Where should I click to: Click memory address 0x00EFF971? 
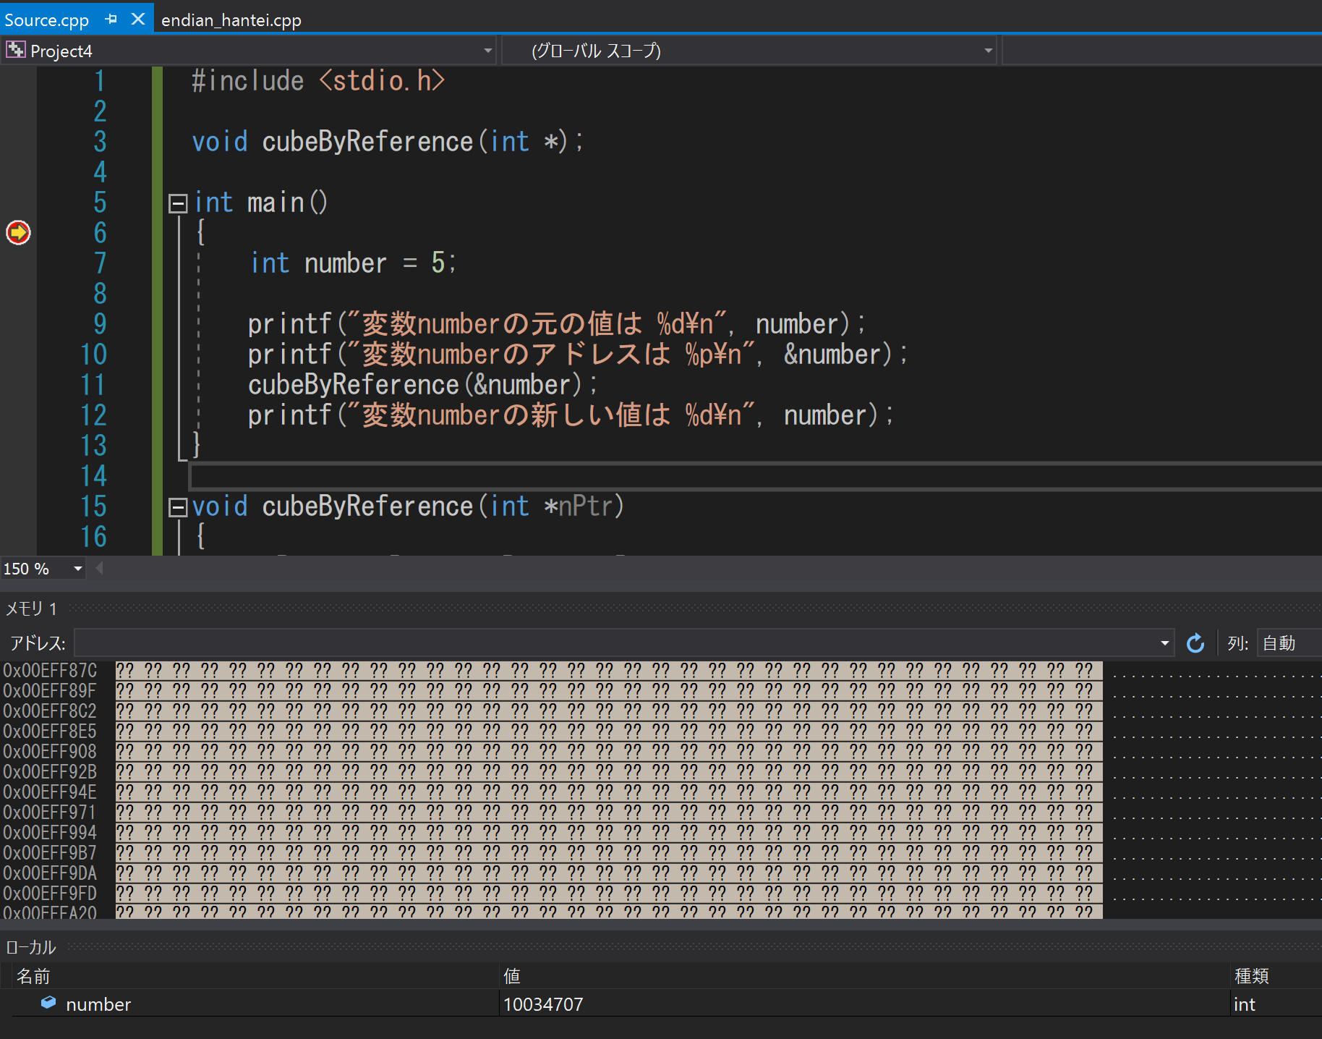pyautogui.click(x=50, y=813)
